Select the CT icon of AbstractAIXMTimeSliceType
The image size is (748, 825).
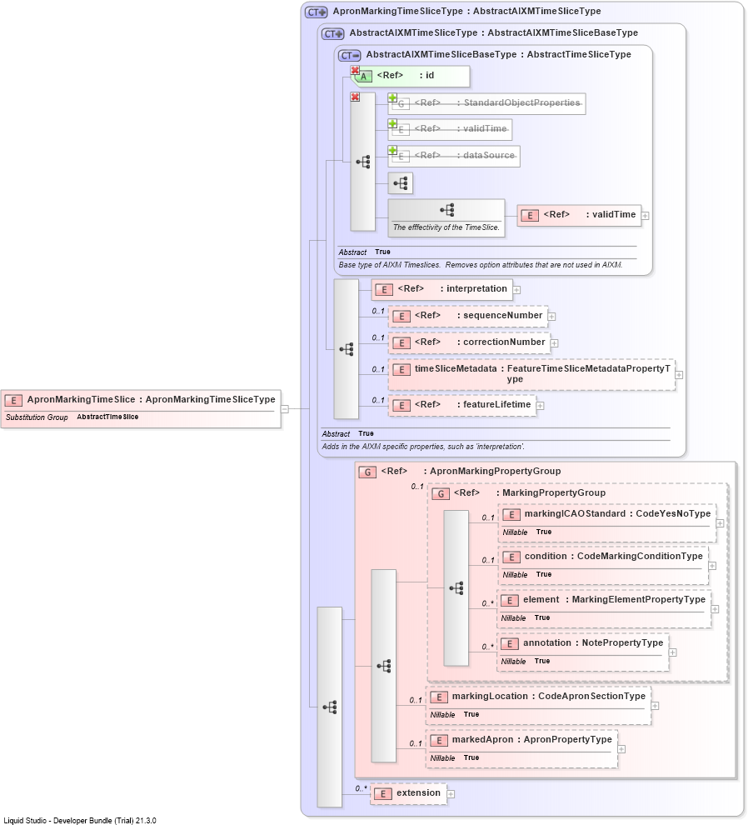333,33
